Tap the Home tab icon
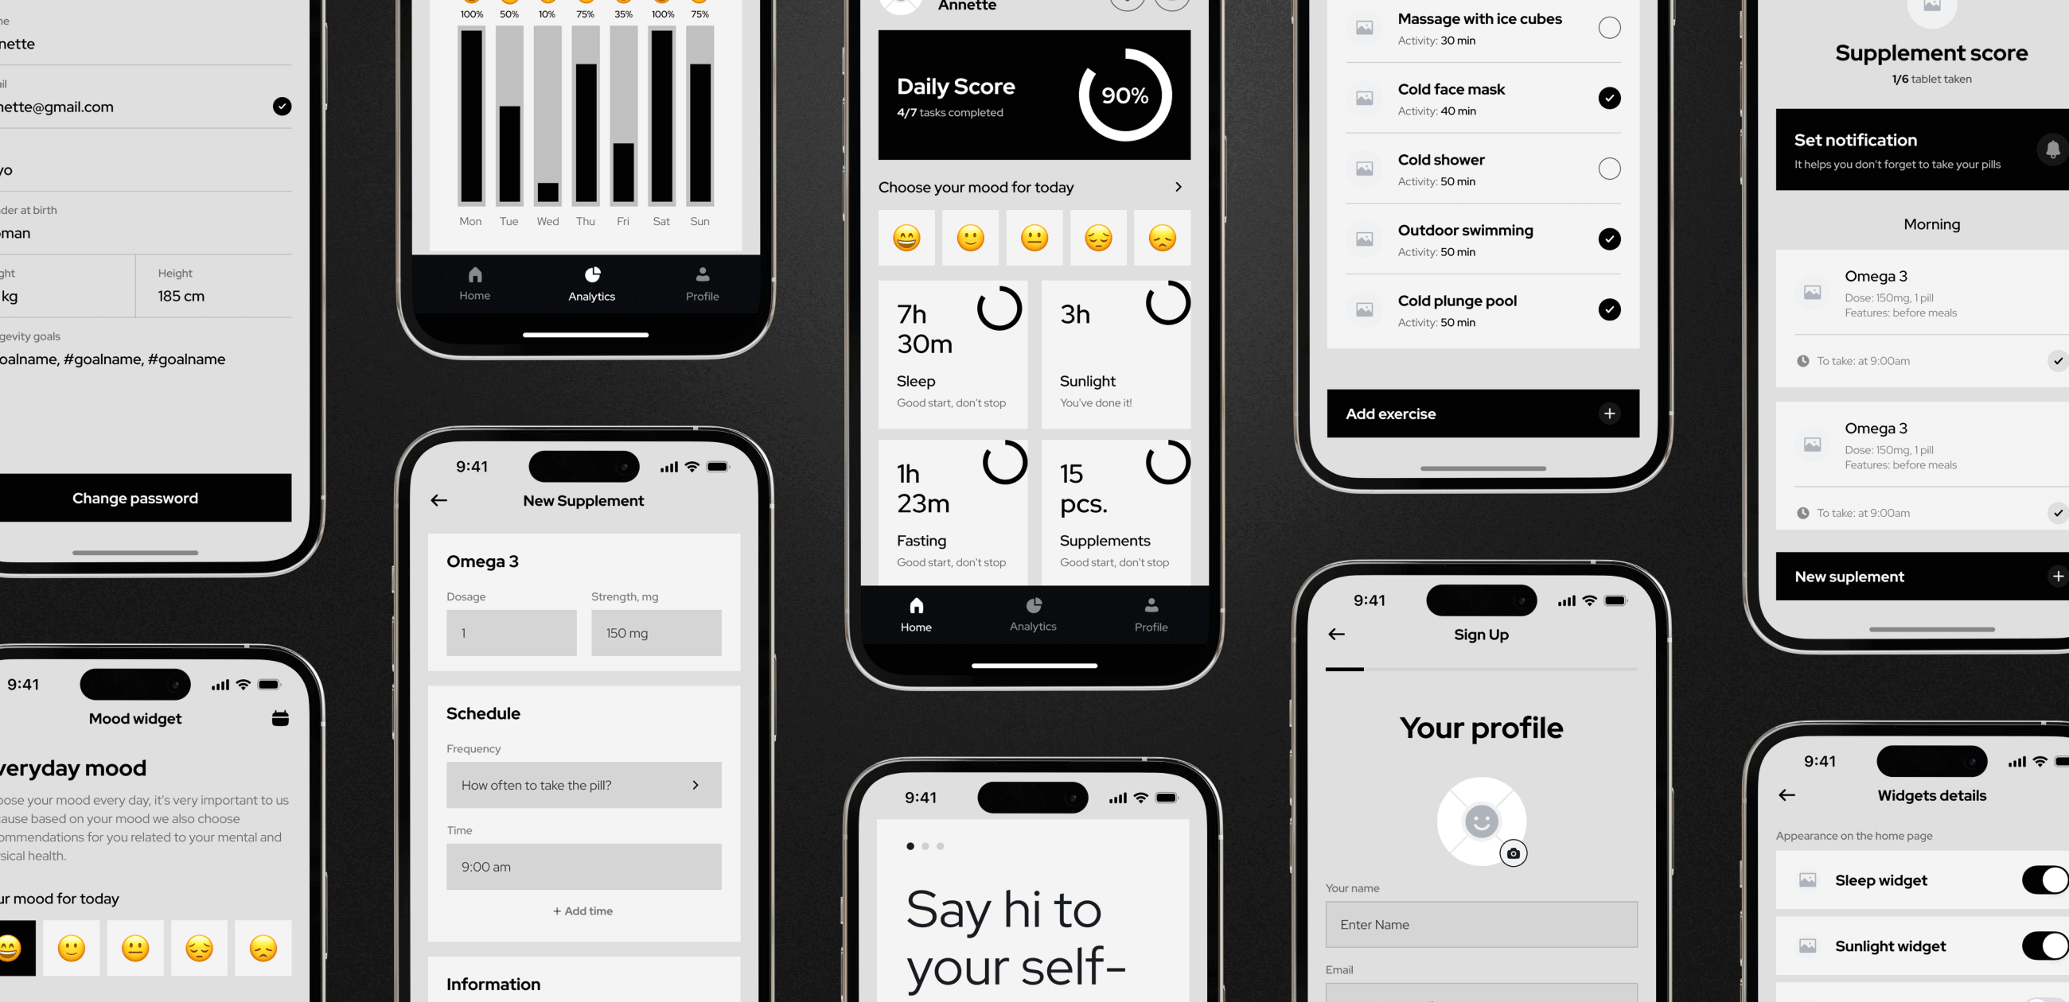This screenshot has height=1002, width=2069. pyautogui.click(x=916, y=609)
